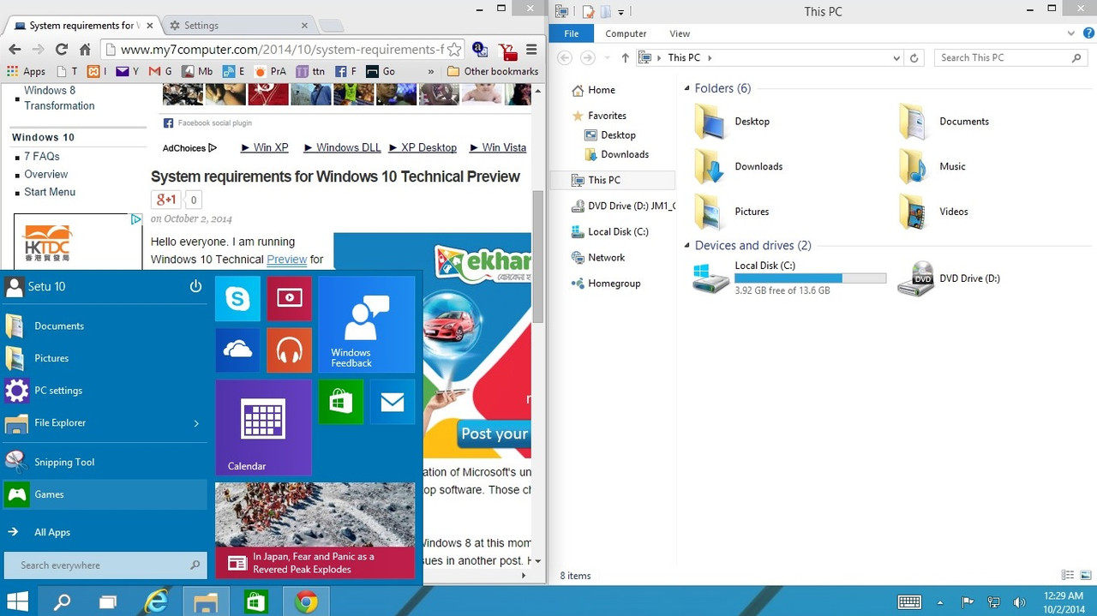Open Quick Access Toolbar customize dropdown
The image size is (1097, 616).
[620, 12]
